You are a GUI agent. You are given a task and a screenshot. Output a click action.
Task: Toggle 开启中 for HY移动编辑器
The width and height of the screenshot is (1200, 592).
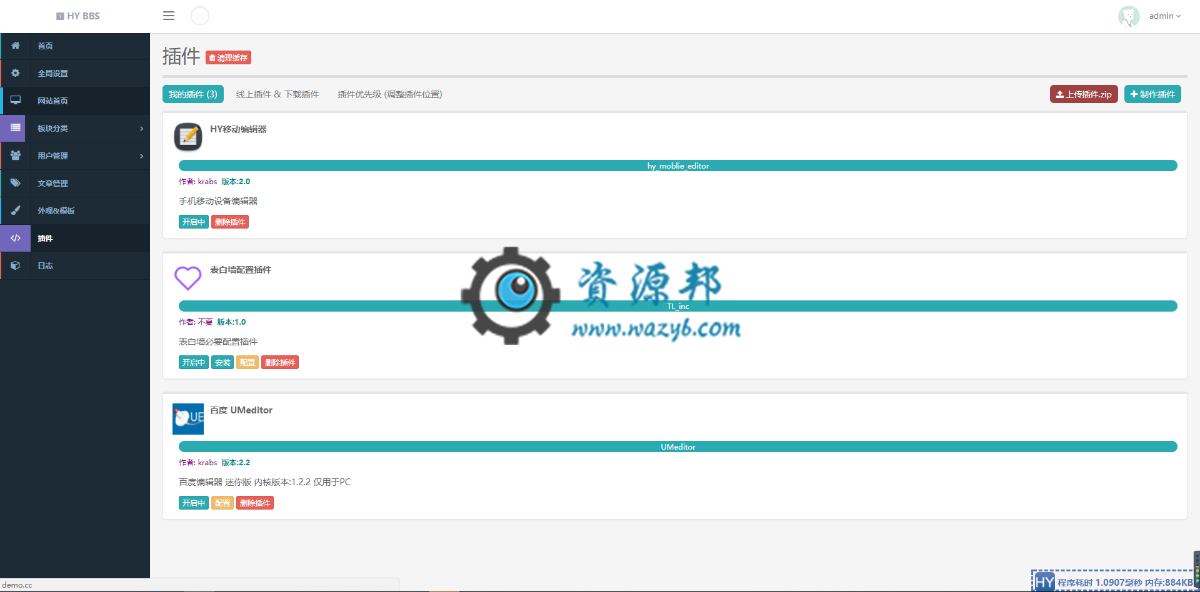coord(194,222)
